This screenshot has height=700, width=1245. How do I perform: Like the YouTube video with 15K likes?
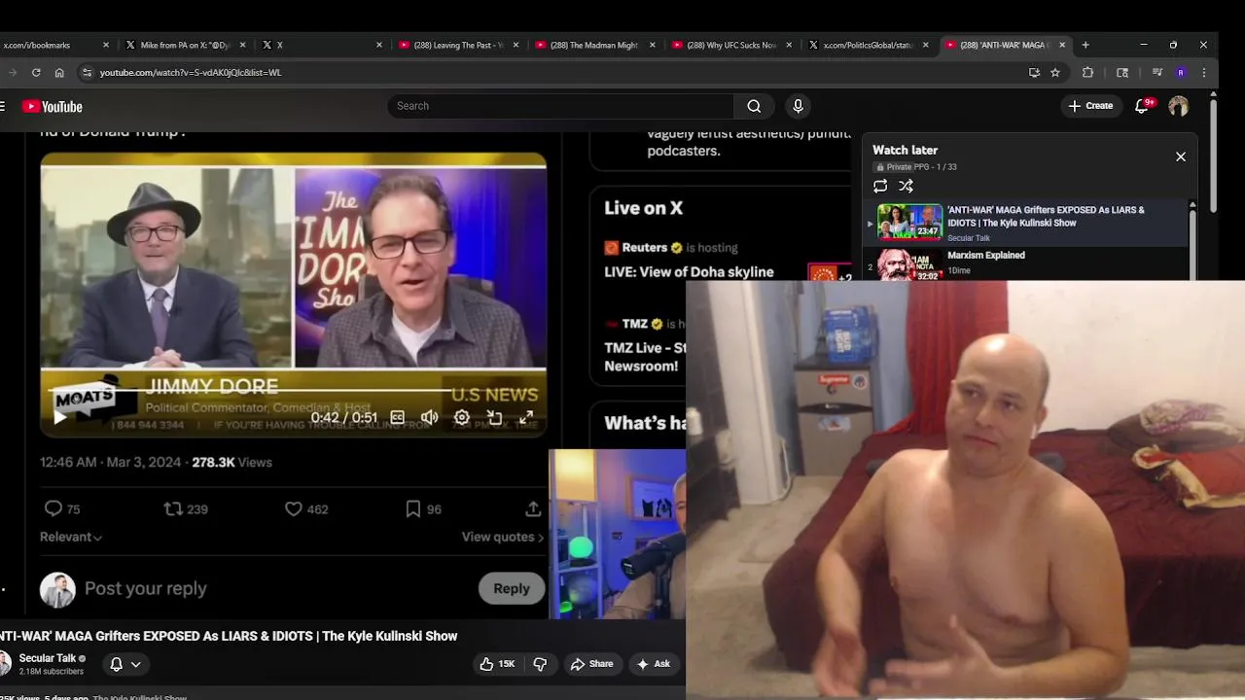[497, 664]
